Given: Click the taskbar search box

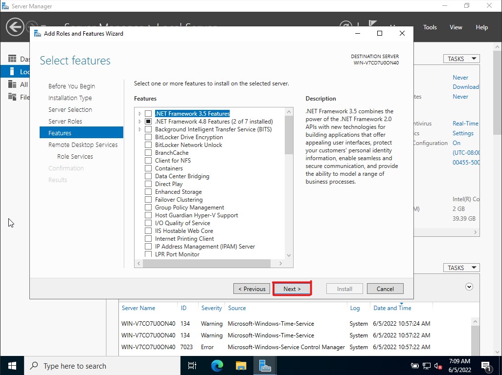Looking at the screenshot, I should tap(102, 366).
